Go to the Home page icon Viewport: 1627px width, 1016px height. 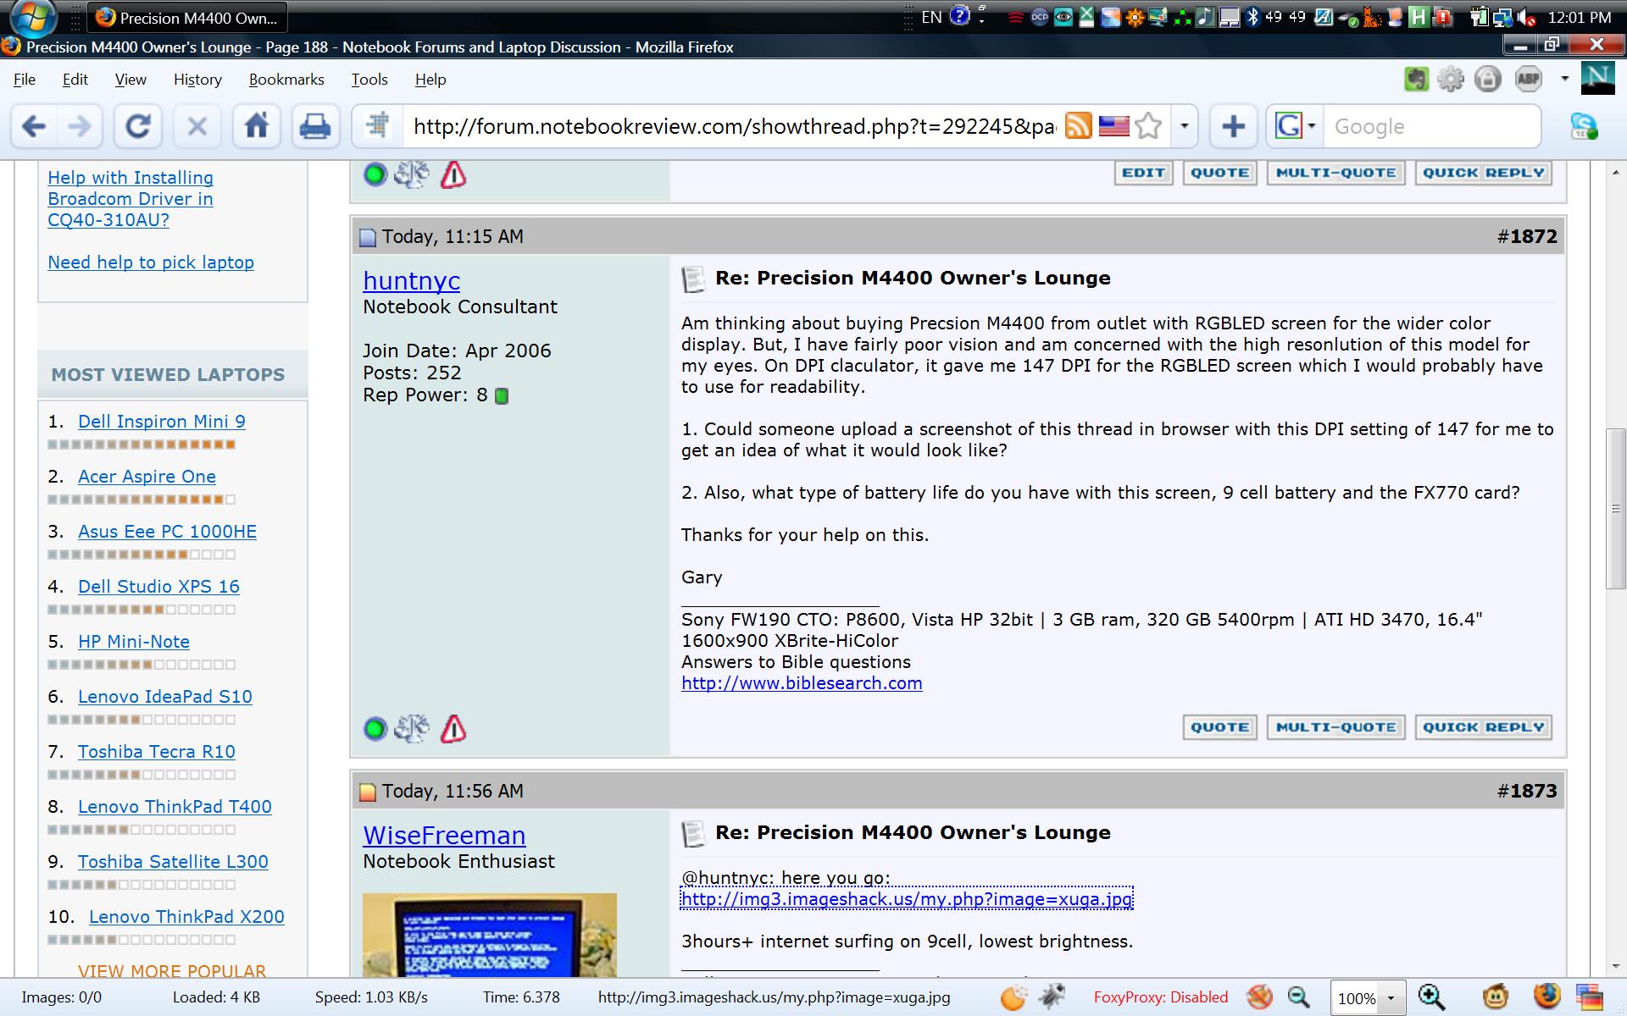tap(256, 127)
